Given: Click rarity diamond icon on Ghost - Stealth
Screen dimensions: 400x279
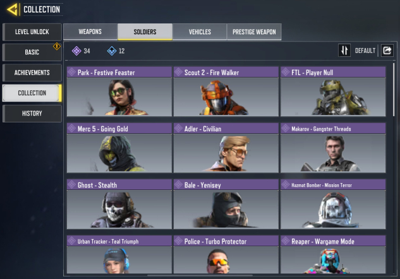Looking at the screenshot, I should pyautogui.click(x=71, y=184).
